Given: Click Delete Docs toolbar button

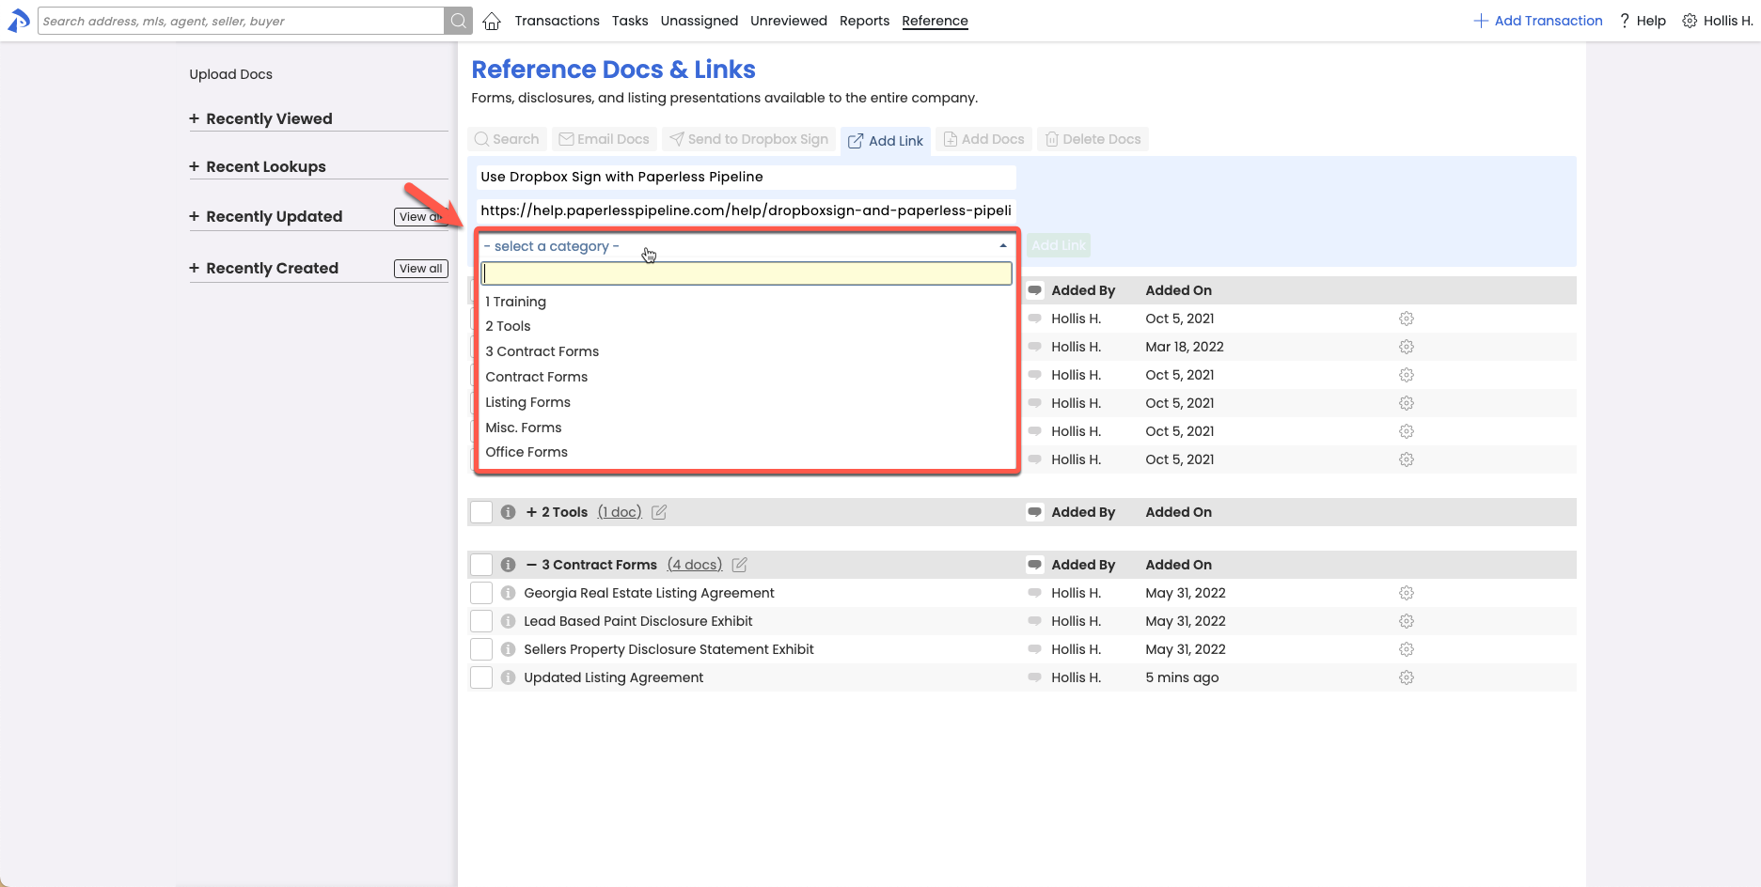Looking at the screenshot, I should [x=1093, y=139].
